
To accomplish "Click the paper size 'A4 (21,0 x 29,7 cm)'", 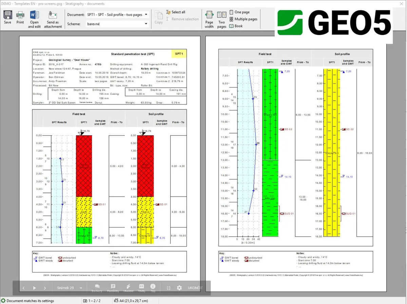I will 134,301.
